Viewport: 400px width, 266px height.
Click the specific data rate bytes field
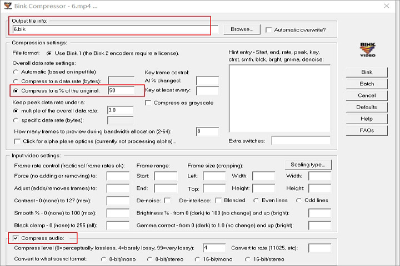point(121,120)
